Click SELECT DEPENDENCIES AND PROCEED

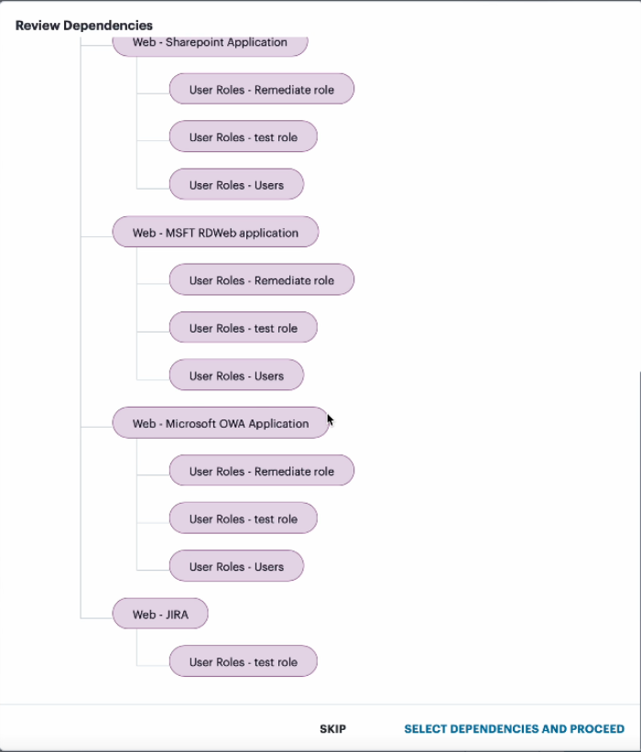click(x=514, y=729)
